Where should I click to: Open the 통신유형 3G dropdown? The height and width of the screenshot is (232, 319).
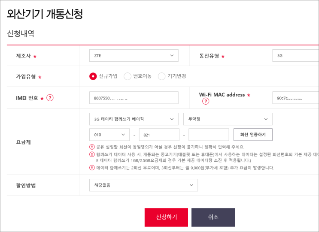pyautogui.click(x=296, y=55)
